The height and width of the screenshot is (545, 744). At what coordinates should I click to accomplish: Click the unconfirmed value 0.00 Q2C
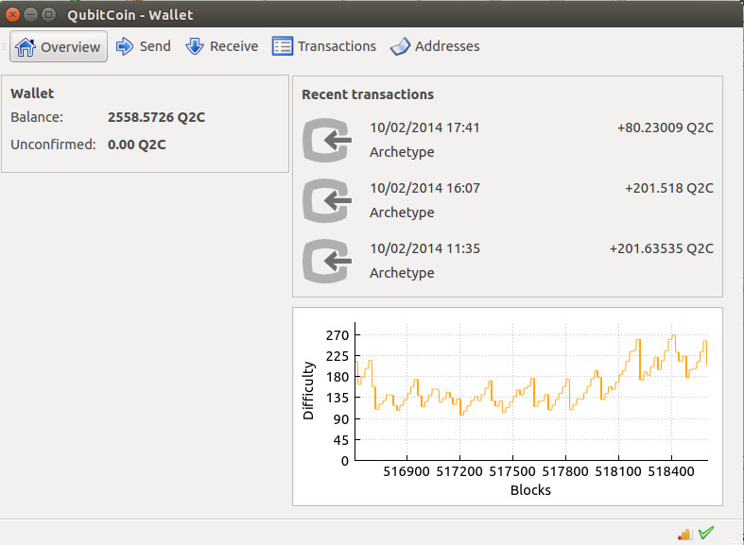[x=137, y=145]
